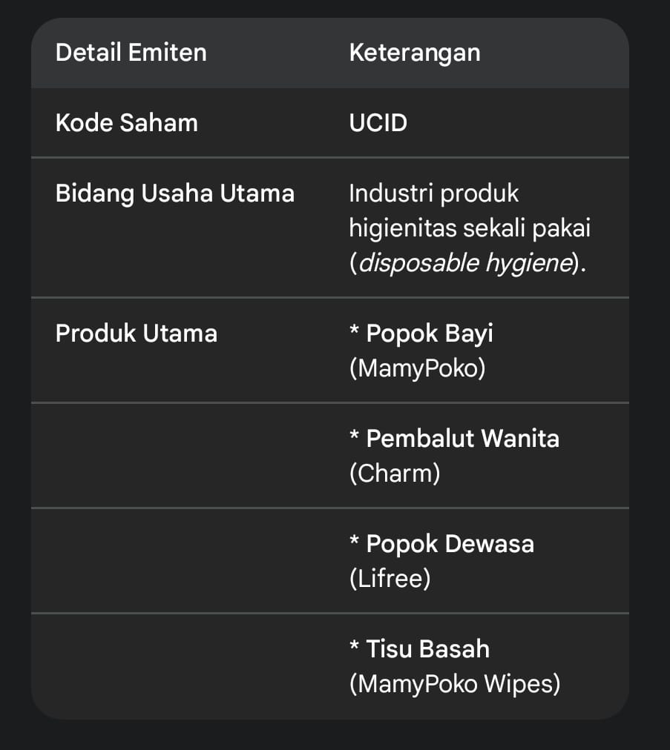Click the bold Tisu Basah text
Viewport: 670px width, 750px height.
point(427,649)
